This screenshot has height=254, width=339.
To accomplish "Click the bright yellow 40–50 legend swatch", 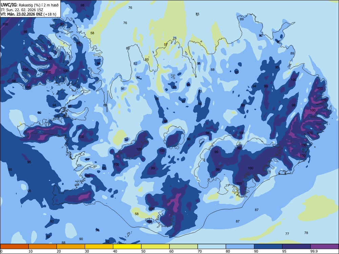I will pos(127,247).
